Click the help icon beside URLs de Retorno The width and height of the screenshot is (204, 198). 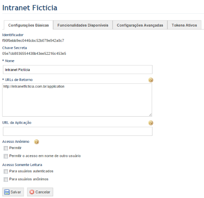(x=151, y=80)
